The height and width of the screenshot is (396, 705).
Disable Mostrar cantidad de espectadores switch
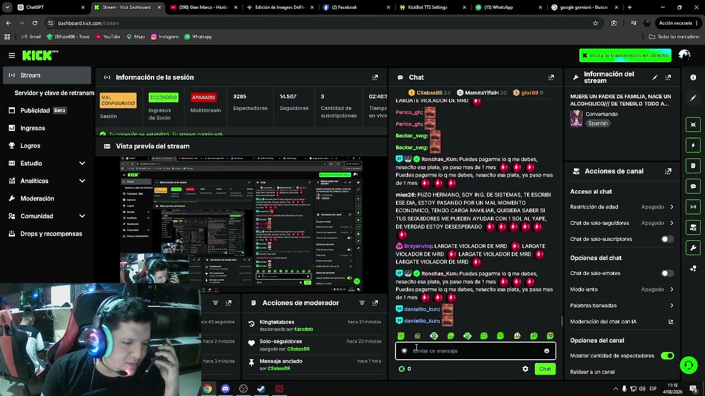pos(668,356)
